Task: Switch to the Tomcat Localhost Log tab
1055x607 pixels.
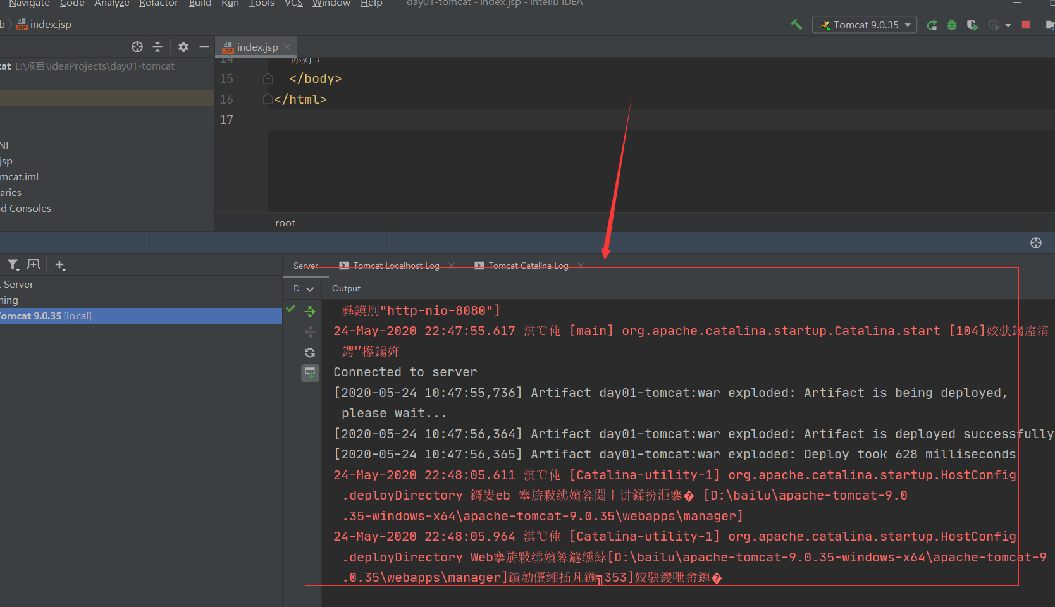Action: click(396, 266)
